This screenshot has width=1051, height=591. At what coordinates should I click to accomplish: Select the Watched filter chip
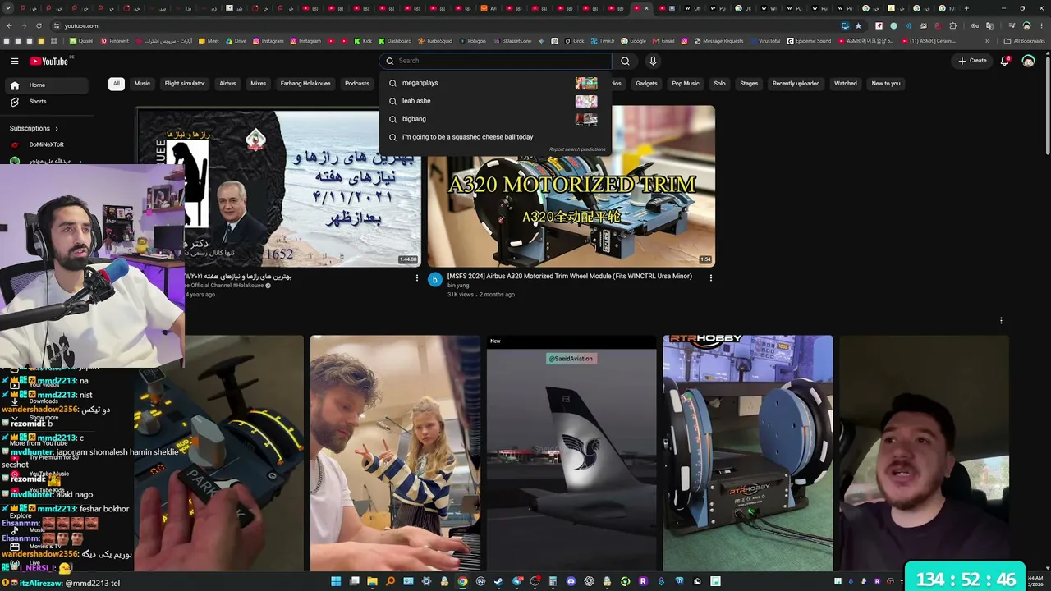(x=846, y=83)
